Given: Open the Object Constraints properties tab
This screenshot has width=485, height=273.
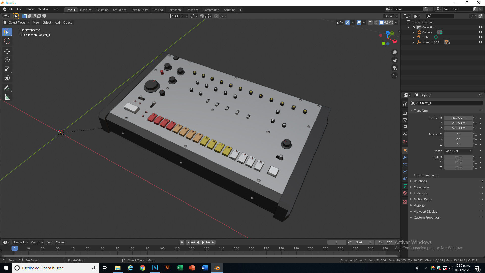Looking at the screenshot, I should coord(405,179).
